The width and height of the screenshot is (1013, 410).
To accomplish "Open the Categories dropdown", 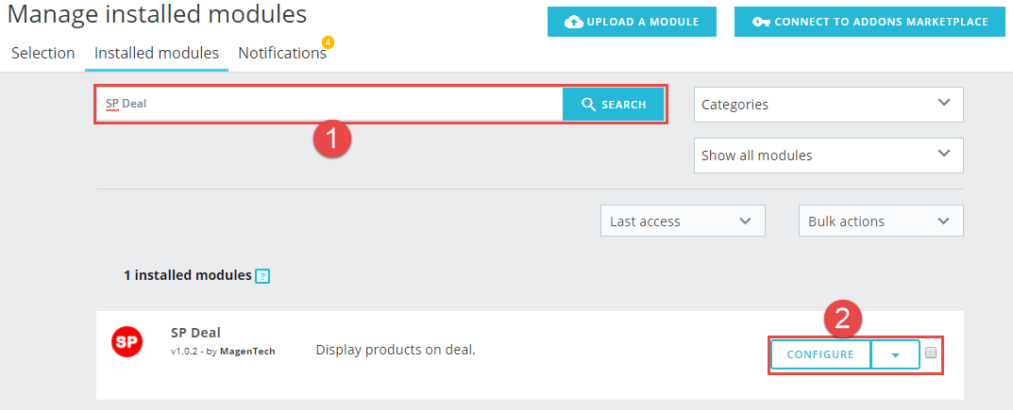I will (828, 105).
